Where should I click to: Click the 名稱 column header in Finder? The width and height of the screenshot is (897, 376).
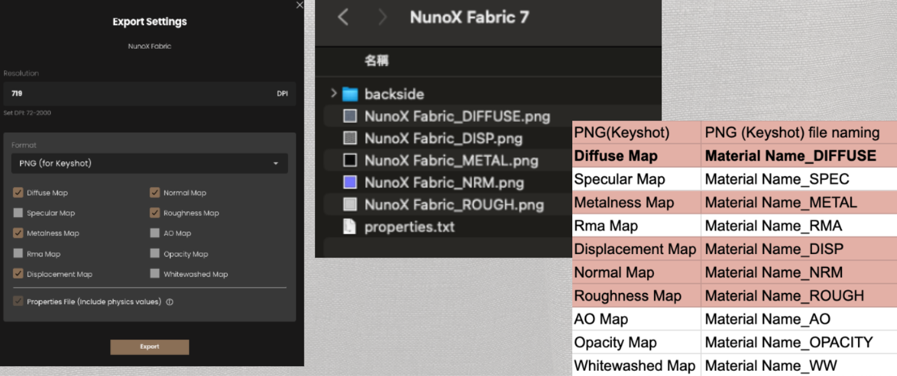tap(376, 61)
